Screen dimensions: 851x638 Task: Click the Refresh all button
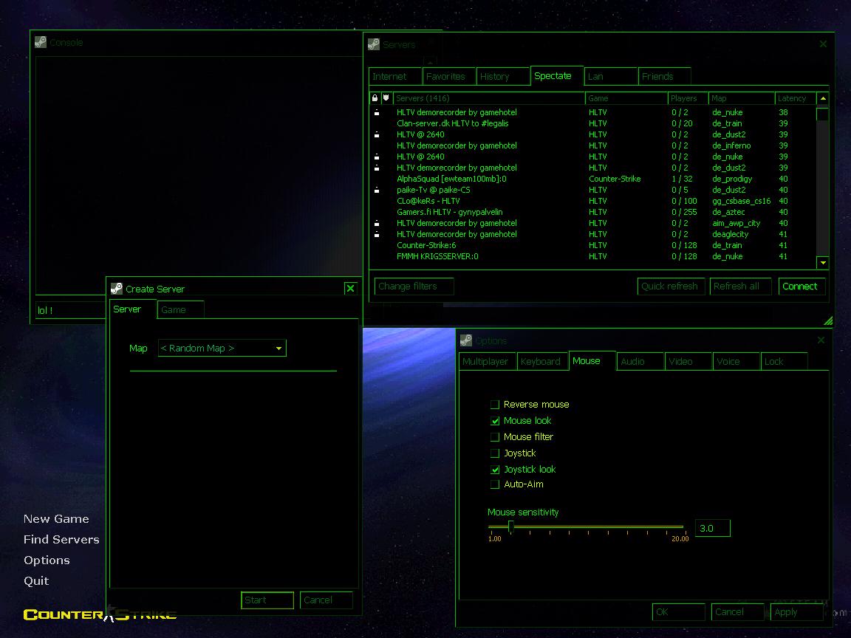[x=740, y=287]
